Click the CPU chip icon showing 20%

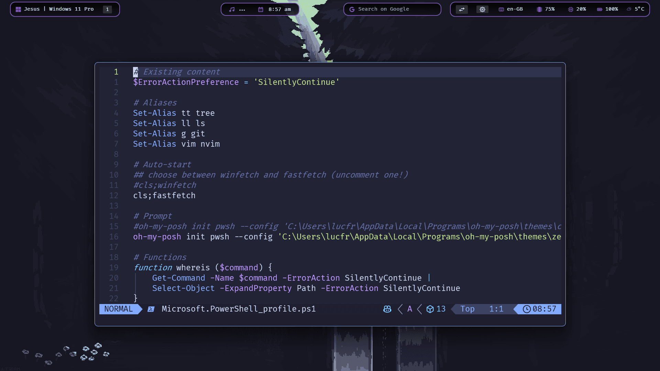pyautogui.click(x=571, y=9)
